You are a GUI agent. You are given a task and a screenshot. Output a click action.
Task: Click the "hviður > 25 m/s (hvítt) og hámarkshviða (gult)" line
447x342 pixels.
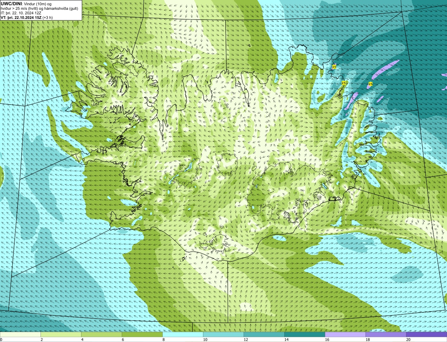click(39, 8)
